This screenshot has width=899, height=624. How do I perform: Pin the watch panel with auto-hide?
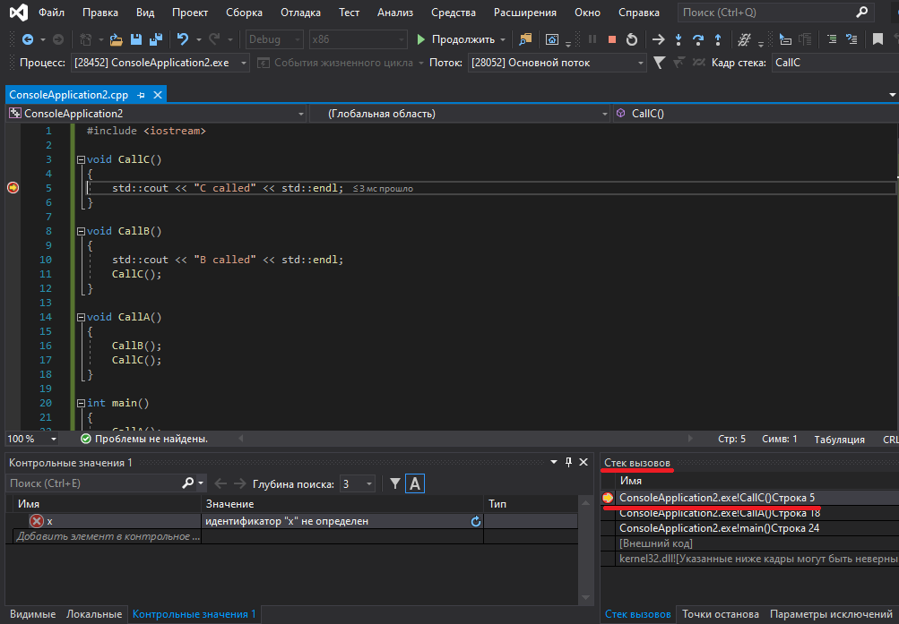(567, 462)
